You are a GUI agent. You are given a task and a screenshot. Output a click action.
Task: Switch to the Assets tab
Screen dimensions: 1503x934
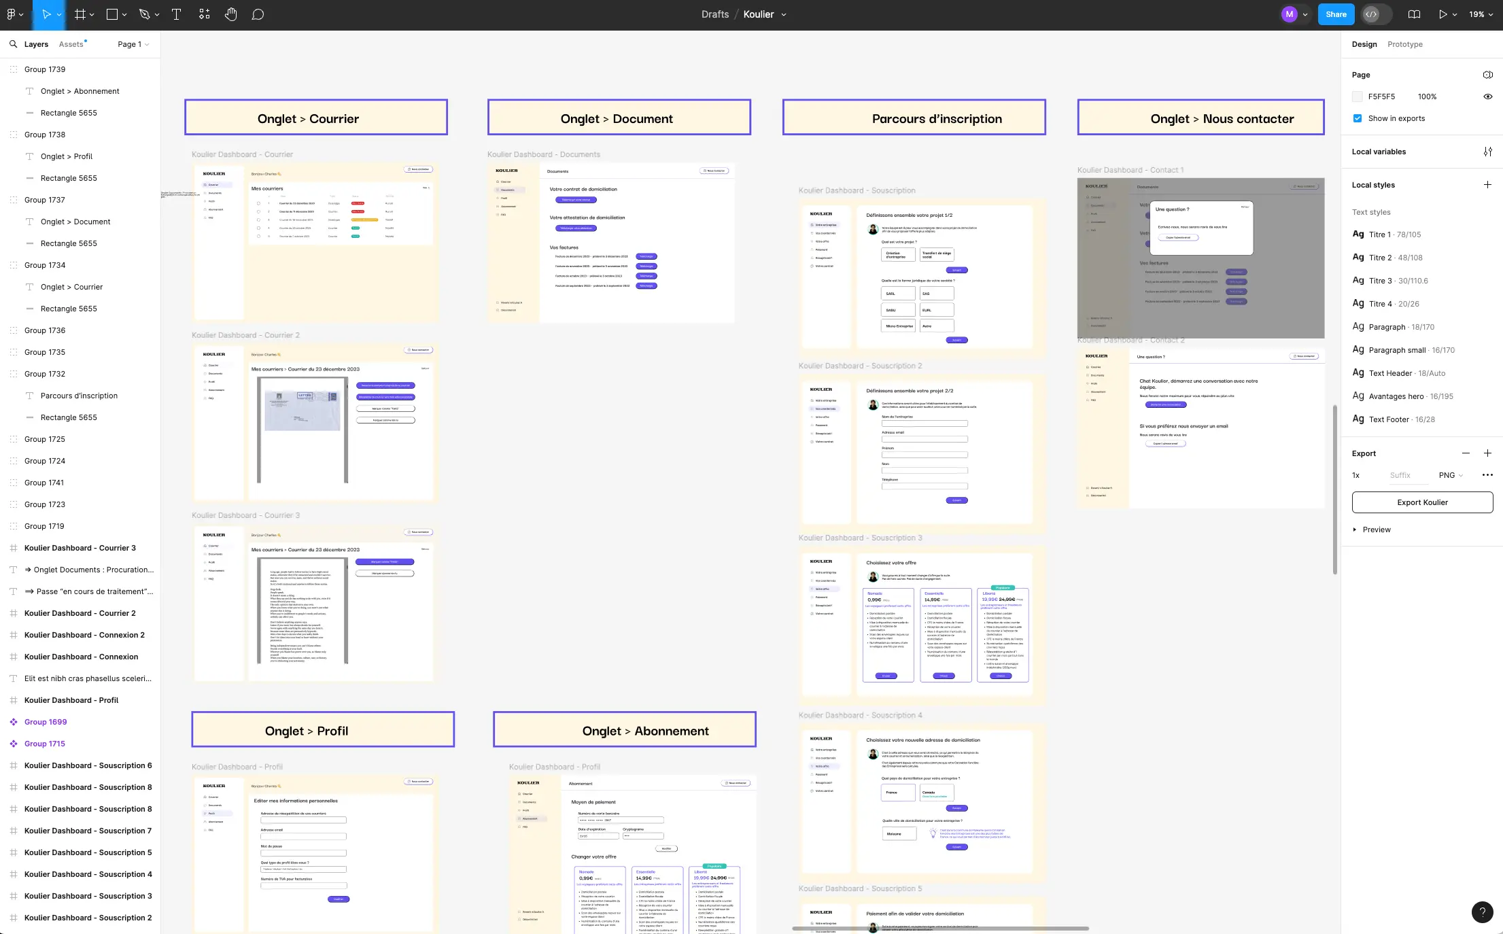(71, 44)
